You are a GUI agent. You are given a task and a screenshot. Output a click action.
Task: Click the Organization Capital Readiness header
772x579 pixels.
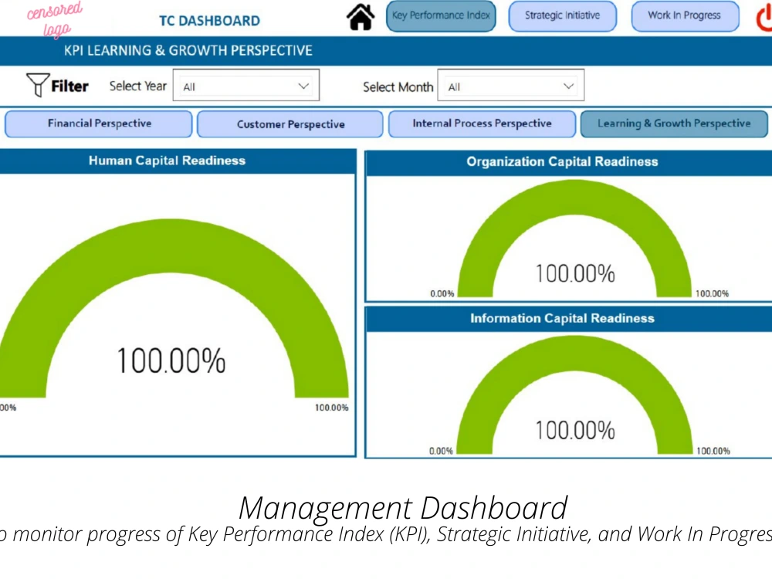tap(568, 162)
